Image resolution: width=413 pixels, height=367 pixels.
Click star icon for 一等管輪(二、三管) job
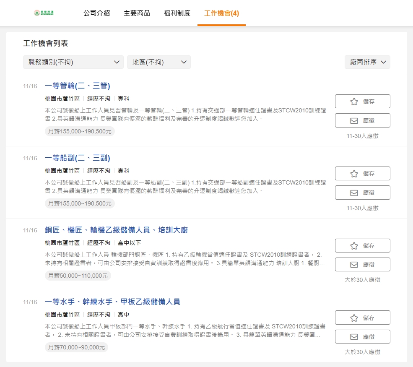click(x=354, y=102)
